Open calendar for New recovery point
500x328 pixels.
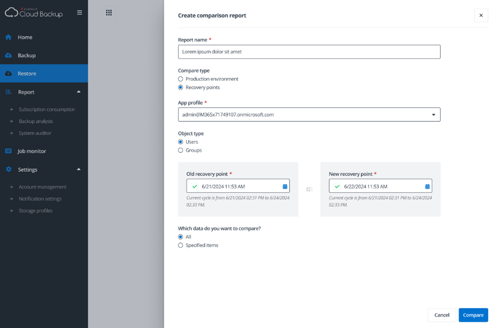click(427, 186)
